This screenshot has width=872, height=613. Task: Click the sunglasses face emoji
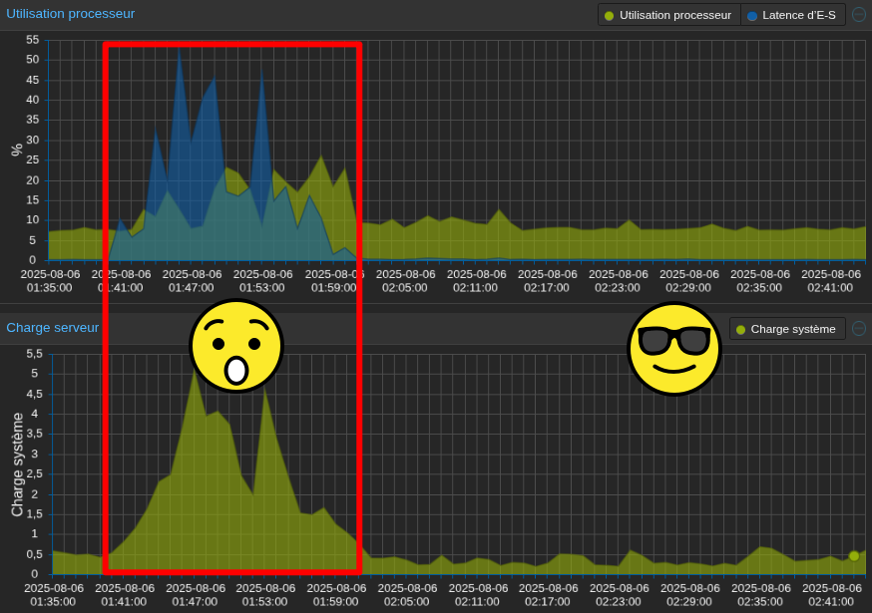coord(673,348)
